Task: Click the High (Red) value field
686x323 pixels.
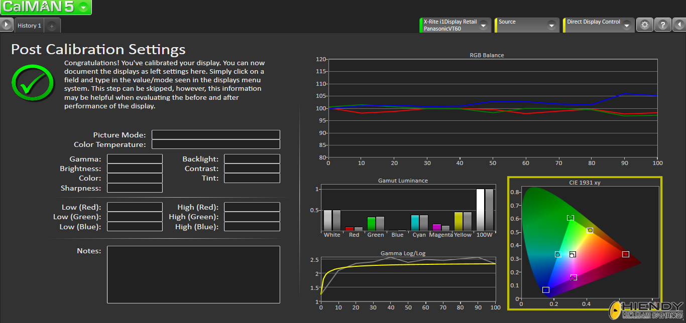Action: tap(252, 207)
